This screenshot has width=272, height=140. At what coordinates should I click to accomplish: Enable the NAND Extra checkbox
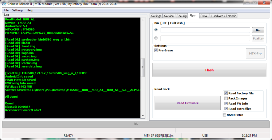[224, 115]
